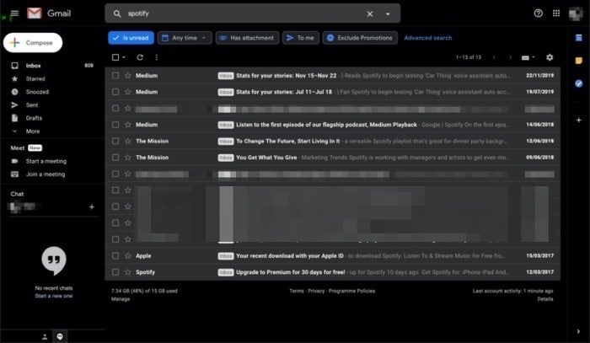590x343 pixels.
Task: Select the To Change The Future checkbox
Action: pos(115,141)
